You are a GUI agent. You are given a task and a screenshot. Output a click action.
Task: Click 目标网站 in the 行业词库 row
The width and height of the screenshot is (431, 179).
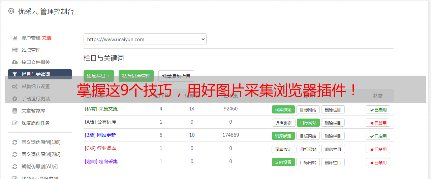(308, 149)
